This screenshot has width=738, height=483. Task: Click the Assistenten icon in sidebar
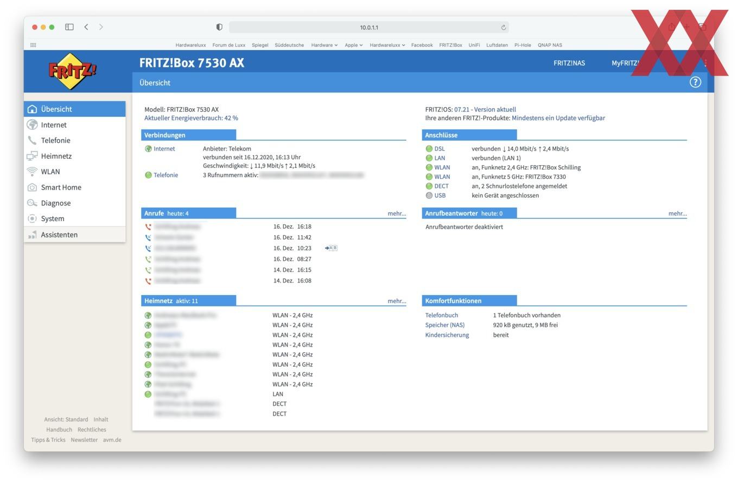pyautogui.click(x=32, y=235)
